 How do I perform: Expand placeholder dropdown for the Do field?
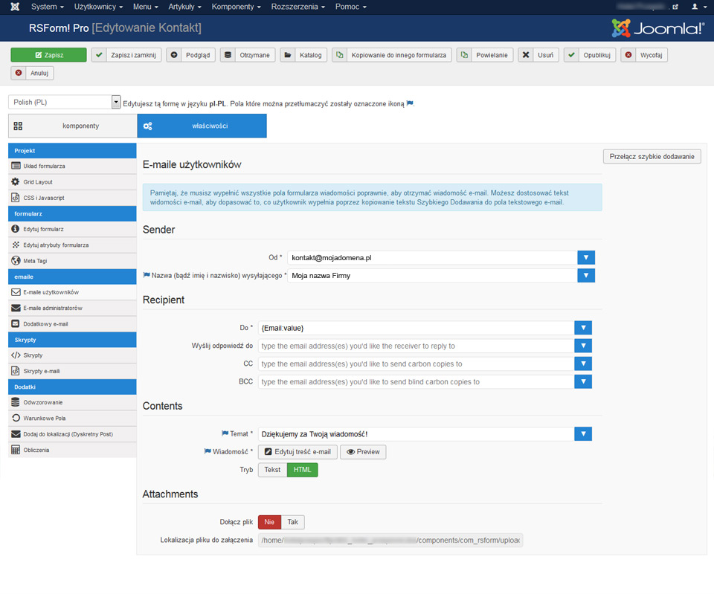tap(583, 328)
